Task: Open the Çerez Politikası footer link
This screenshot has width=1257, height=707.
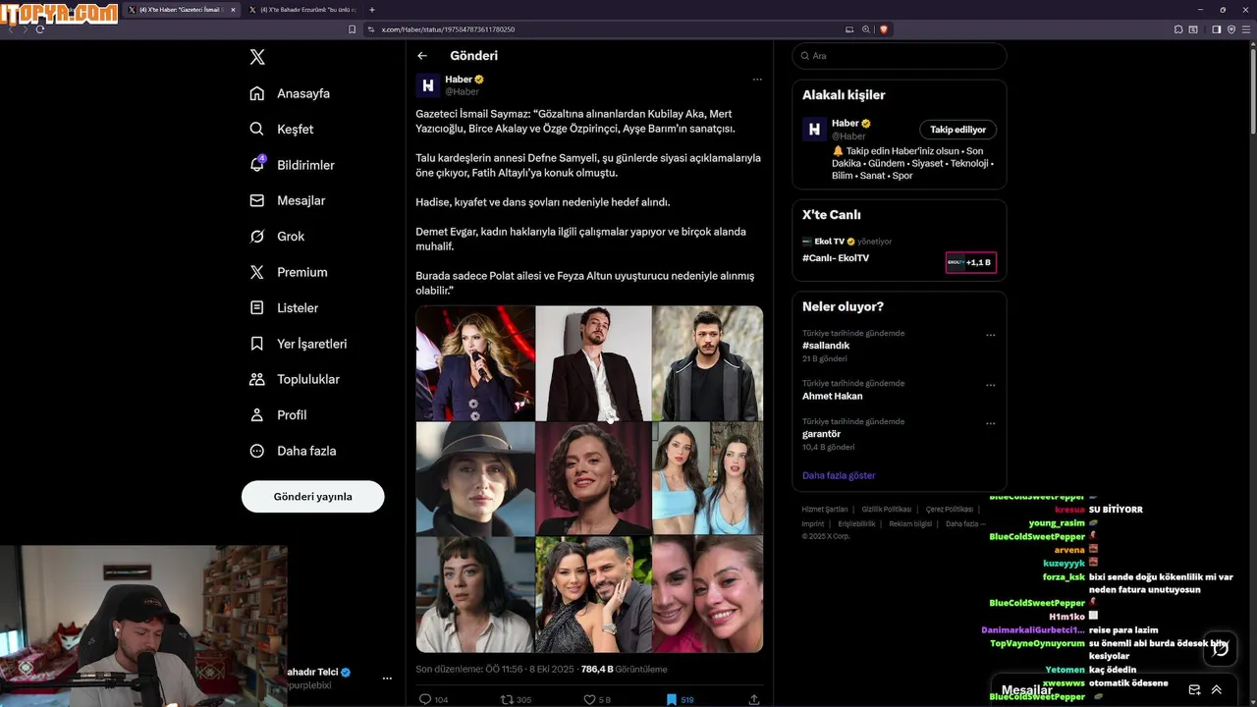Action: pos(950,510)
